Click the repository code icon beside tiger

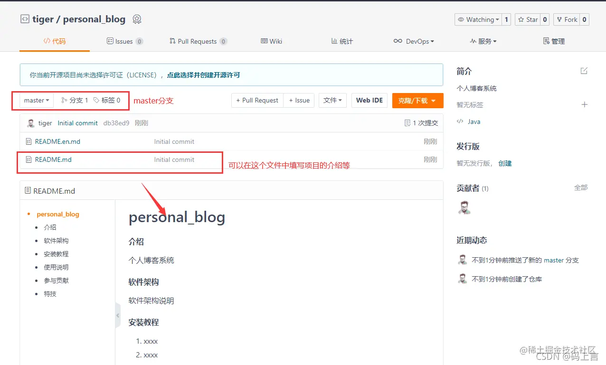point(25,19)
